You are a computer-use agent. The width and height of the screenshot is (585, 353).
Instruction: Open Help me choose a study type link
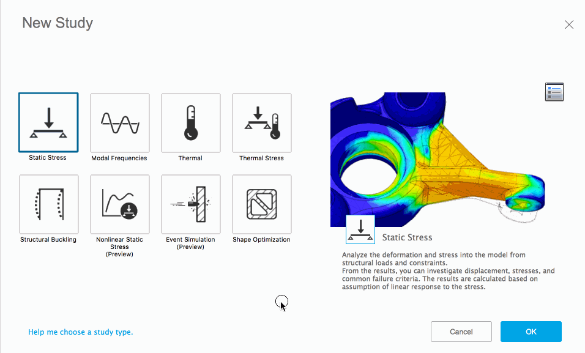click(81, 332)
